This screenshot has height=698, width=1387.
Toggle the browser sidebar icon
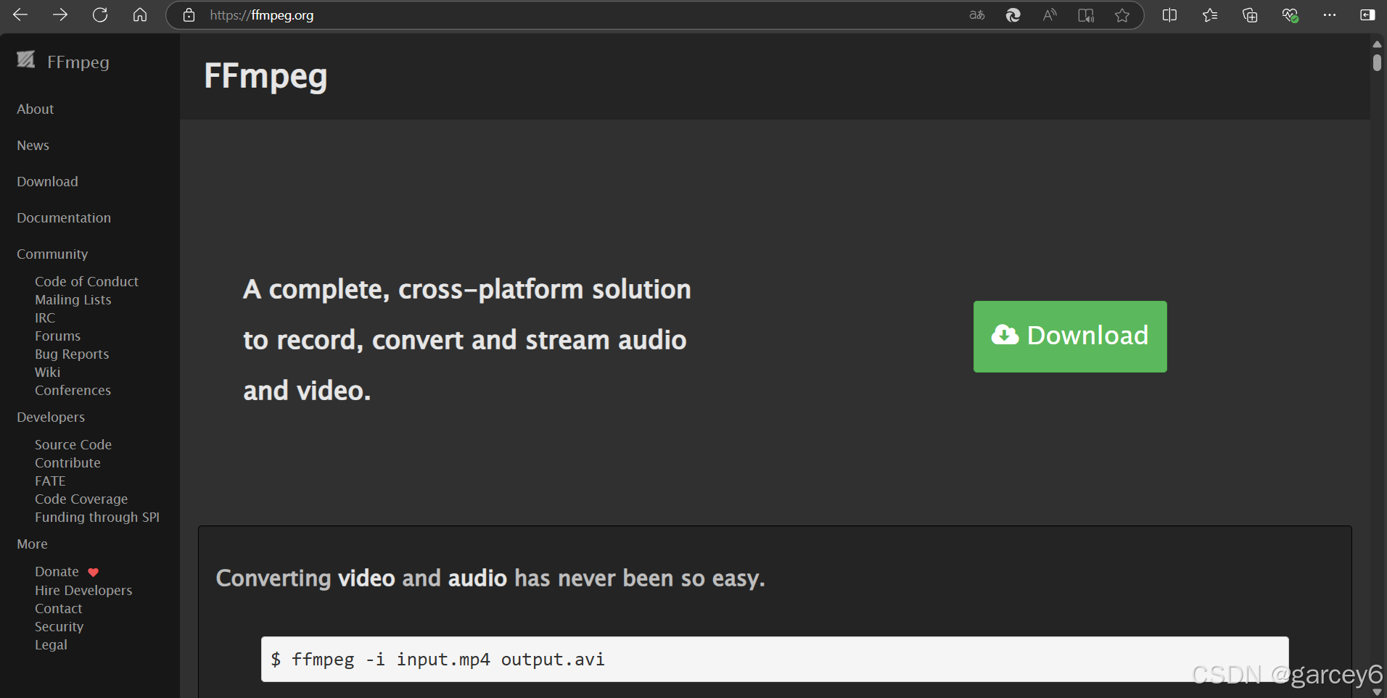pos(1367,15)
